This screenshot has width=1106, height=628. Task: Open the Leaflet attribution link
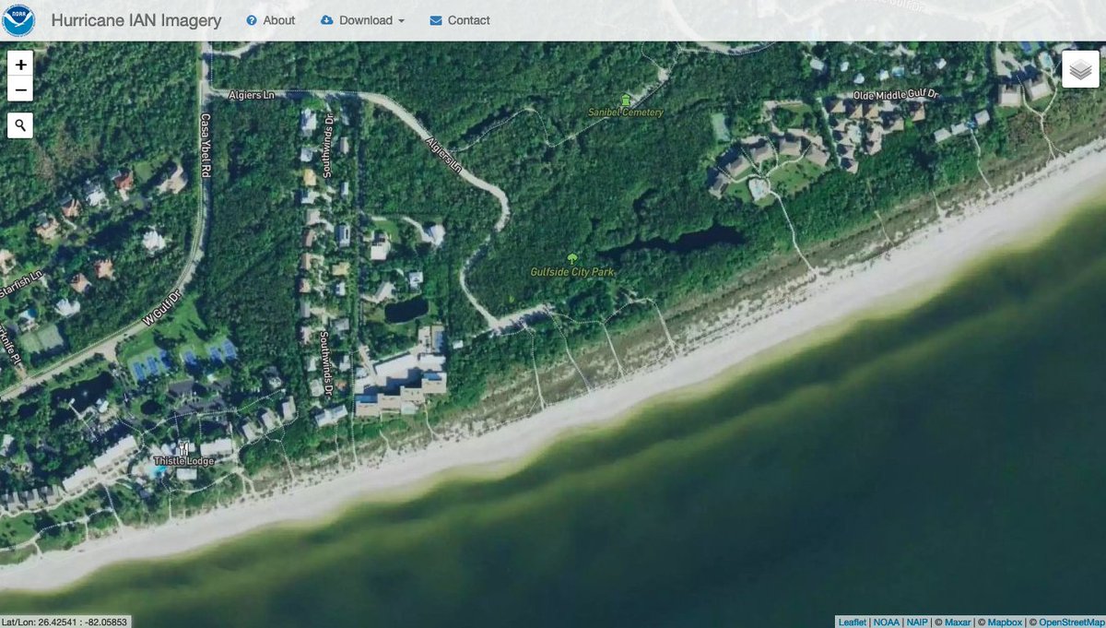click(x=853, y=622)
